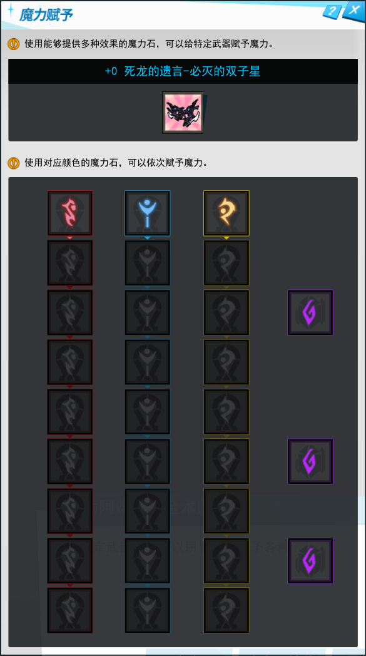Screen dimensions: 366x656
Task: Select the glowing blue magic stone slot
Action: 147,213
